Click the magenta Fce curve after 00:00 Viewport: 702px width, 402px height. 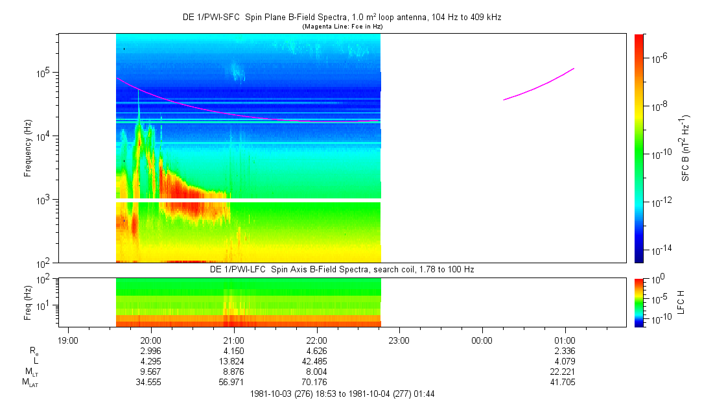click(539, 86)
